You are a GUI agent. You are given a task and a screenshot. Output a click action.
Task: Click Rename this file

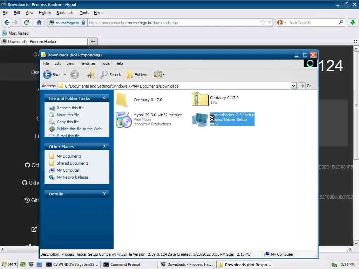tap(70, 108)
